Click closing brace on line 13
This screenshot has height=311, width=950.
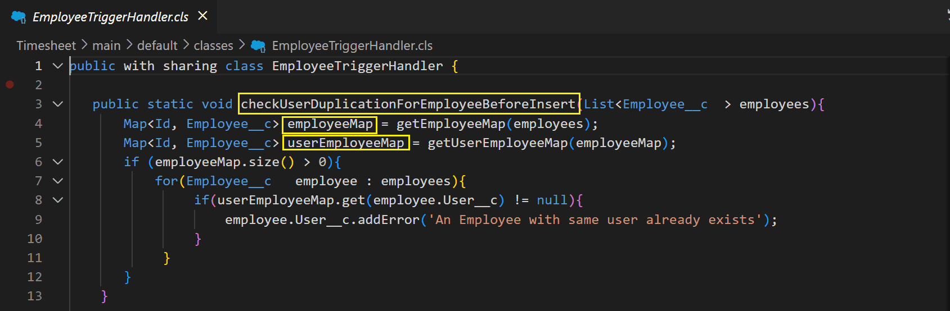click(x=104, y=296)
